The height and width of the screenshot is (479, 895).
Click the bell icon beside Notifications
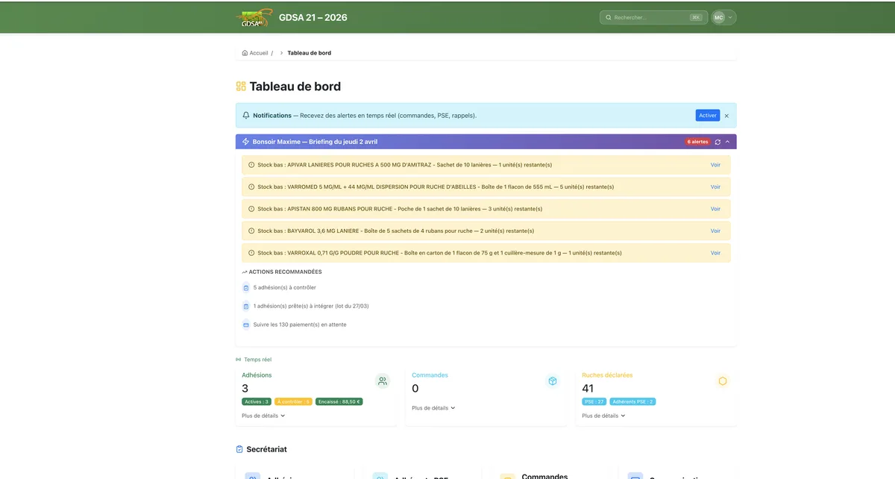[x=246, y=115]
